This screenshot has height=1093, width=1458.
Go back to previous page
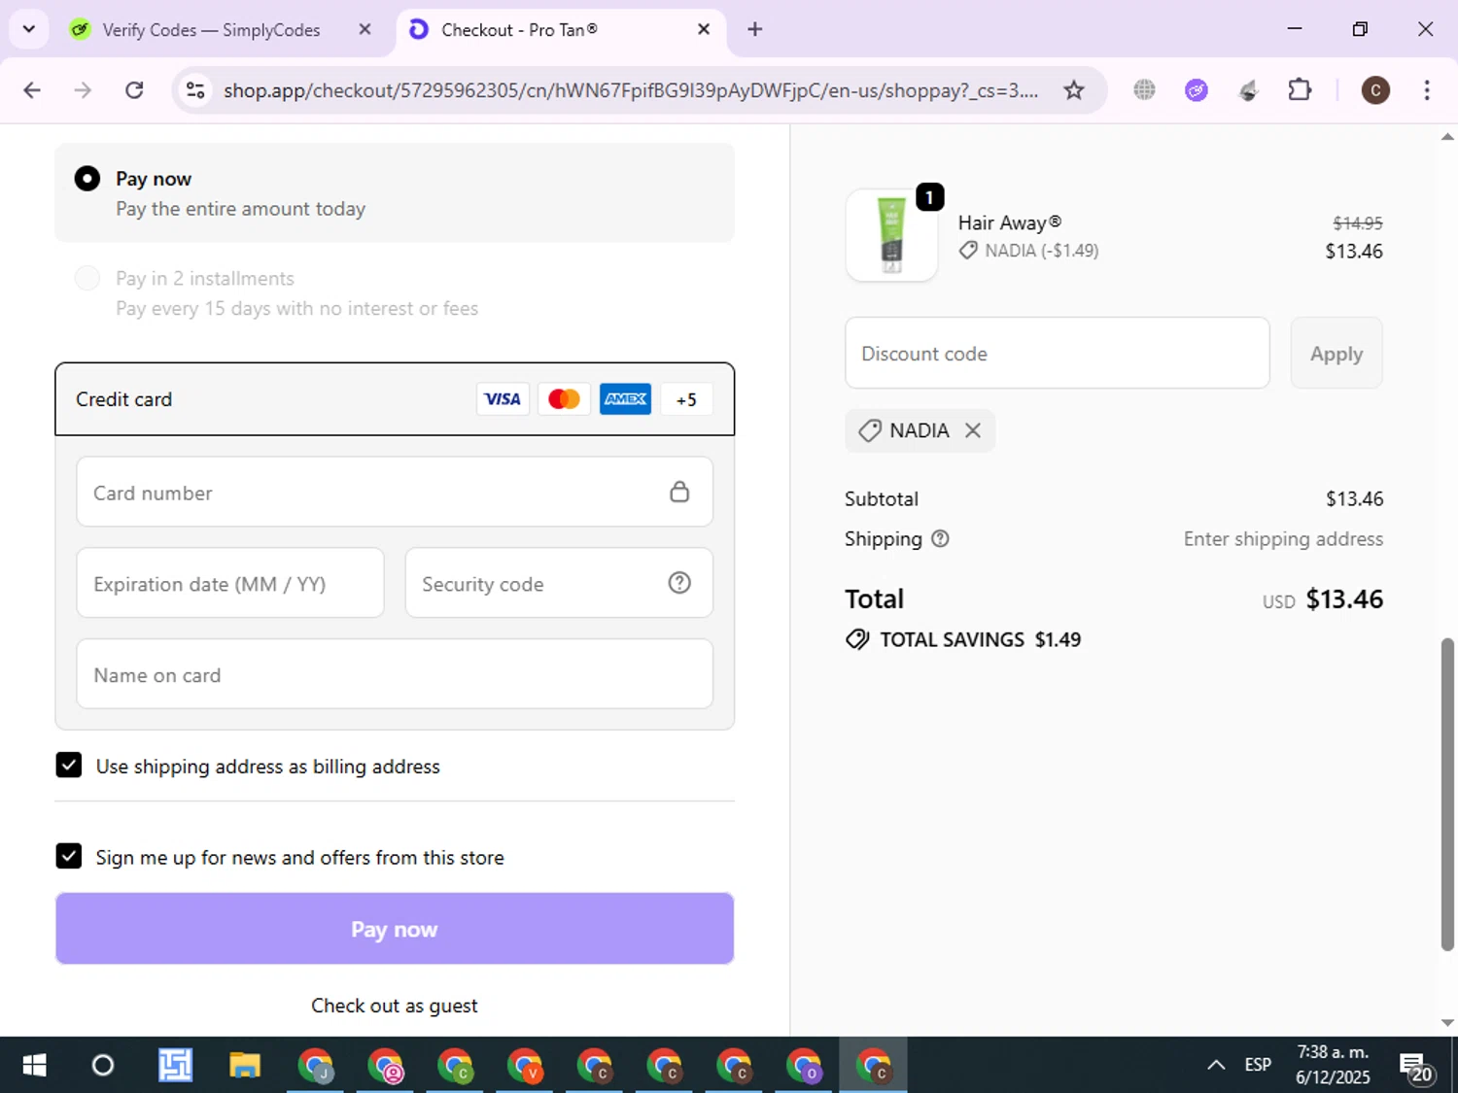pyautogui.click(x=32, y=90)
